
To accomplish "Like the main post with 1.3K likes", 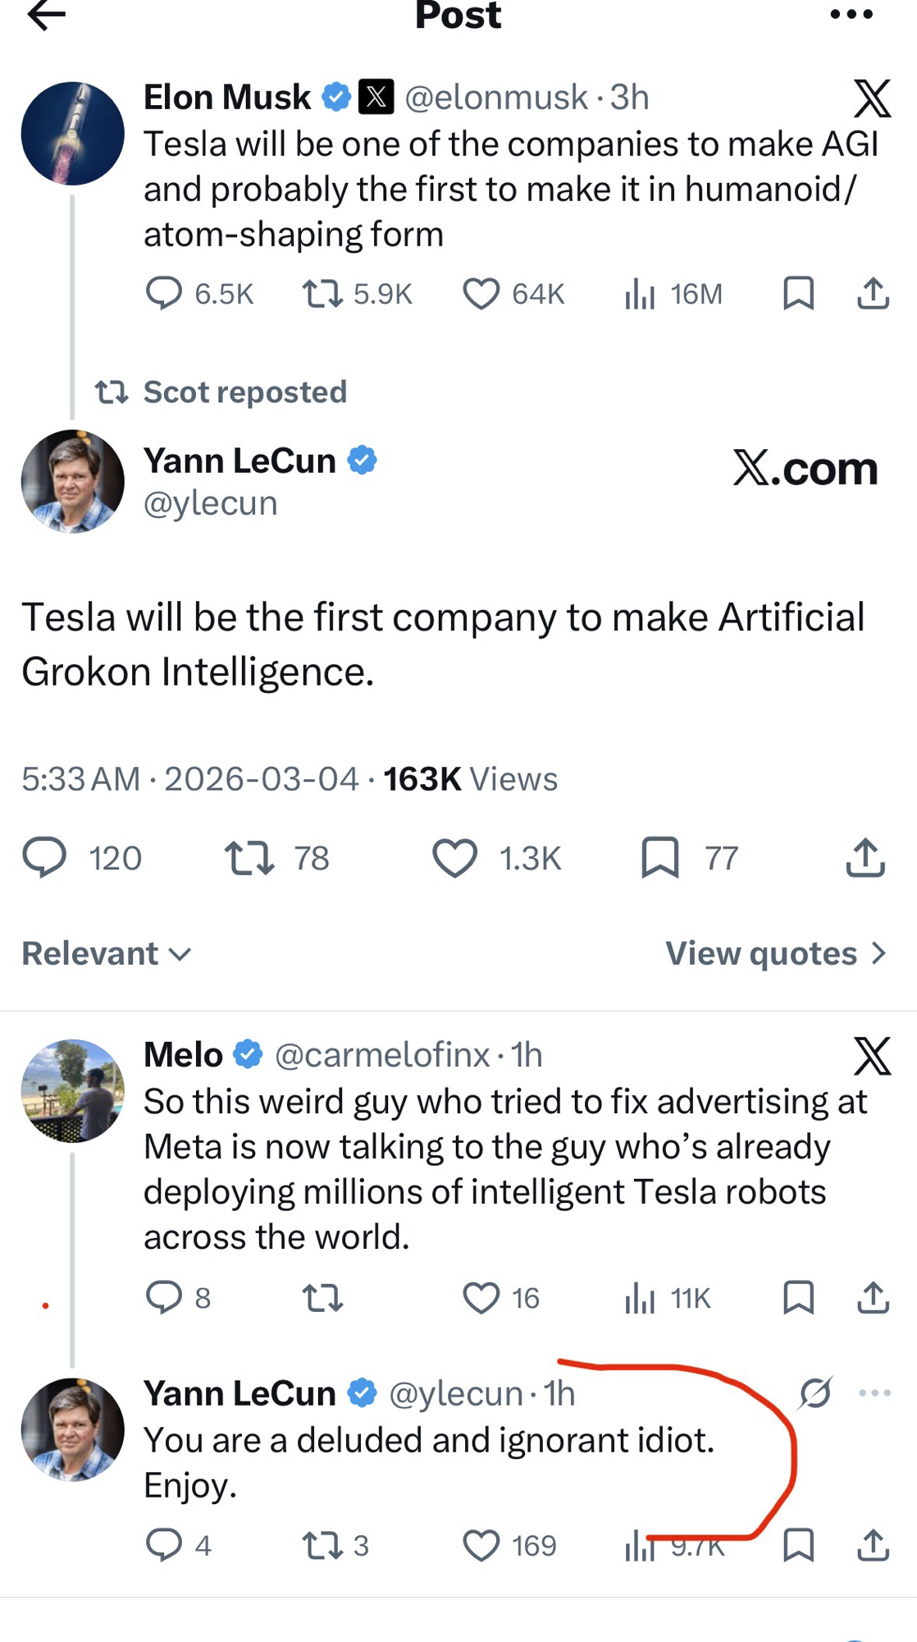I will tap(454, 858).
